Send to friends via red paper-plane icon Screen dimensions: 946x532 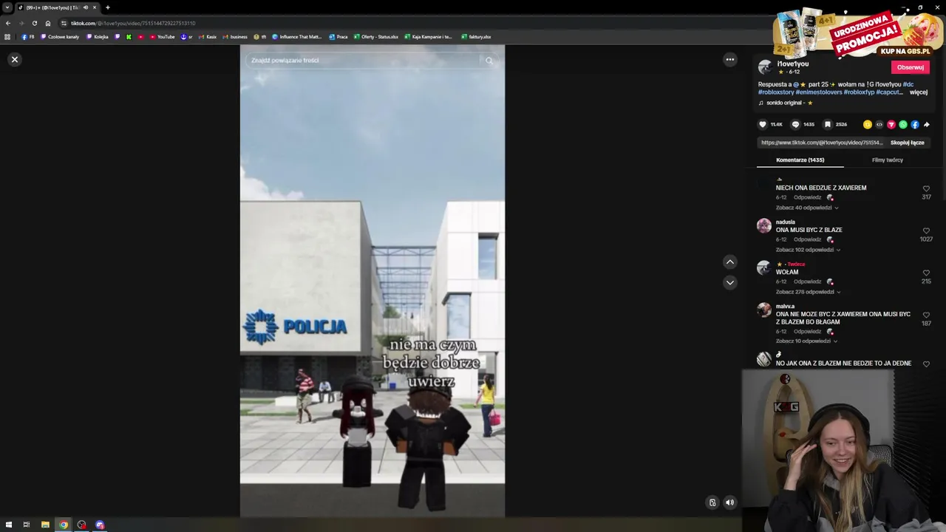[891, 124]
